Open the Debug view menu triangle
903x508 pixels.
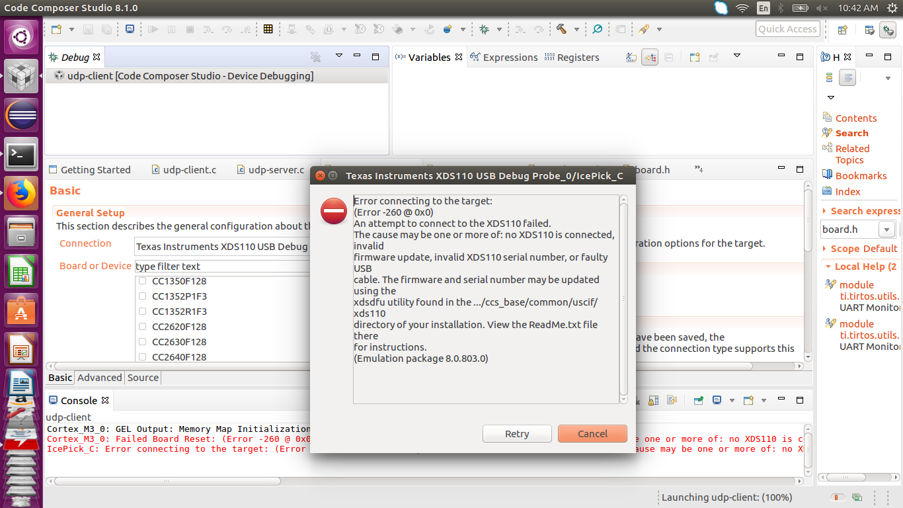point(339,56)
